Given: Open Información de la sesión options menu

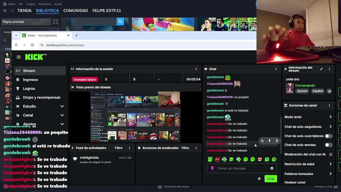Looking at the screenshot, I should pyautogui.click(x=196, y=69).
